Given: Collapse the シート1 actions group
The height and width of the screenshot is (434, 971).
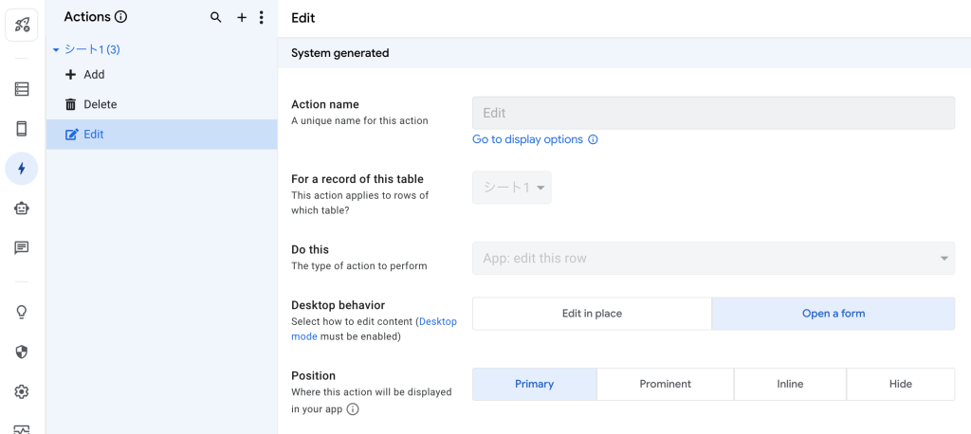Looking at the screenshot, I should pyautogui.click(x=56, y=49).
